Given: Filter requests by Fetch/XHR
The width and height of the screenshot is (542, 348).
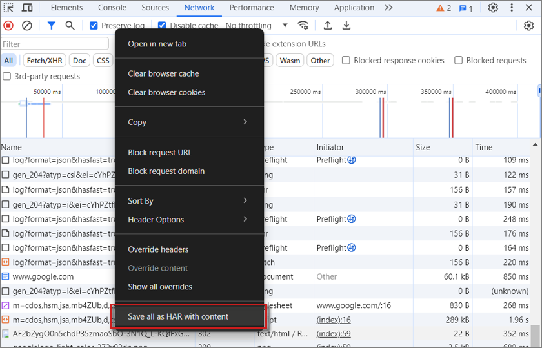Looking at the screenshot, I should point(45,61).
